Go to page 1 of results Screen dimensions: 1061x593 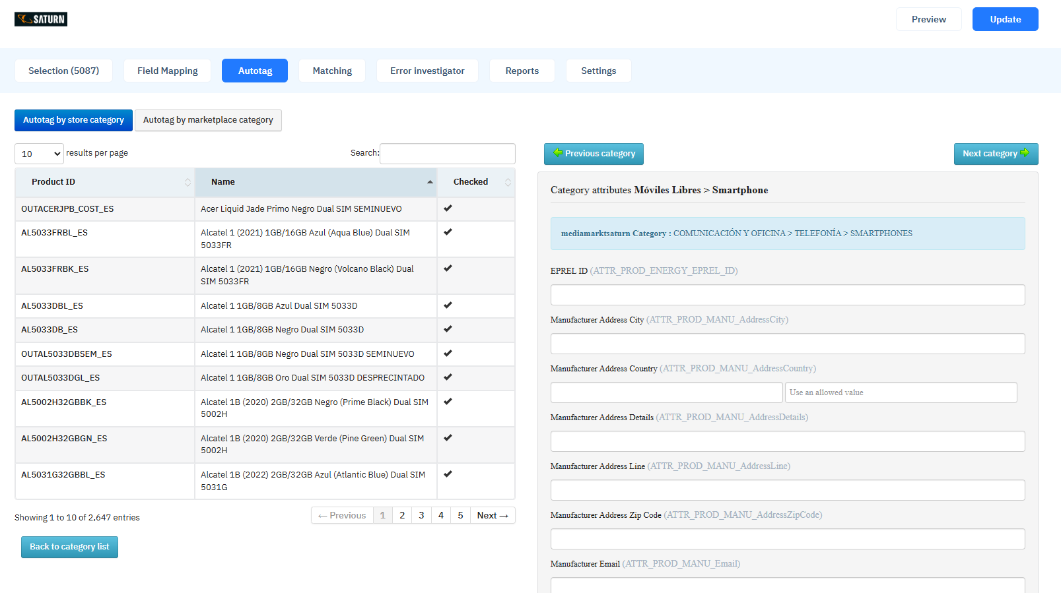tap(382, 515)
